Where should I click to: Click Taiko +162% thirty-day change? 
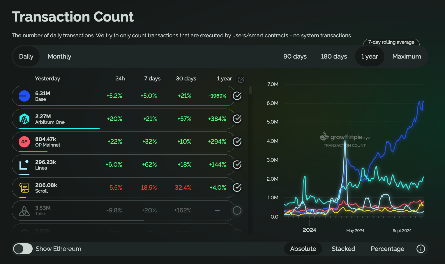pos(183,210)
